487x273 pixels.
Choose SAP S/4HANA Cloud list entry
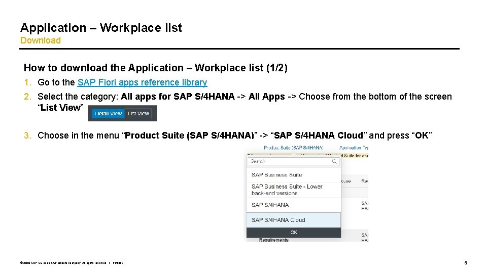[x=294, y=220]
